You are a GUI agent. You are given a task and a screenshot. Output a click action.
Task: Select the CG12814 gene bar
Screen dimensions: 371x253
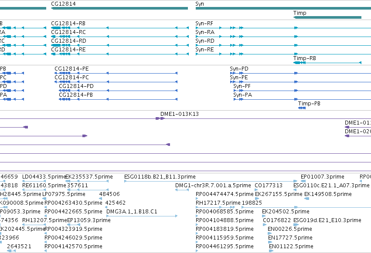pyautogui.click(x=119, y=8)
